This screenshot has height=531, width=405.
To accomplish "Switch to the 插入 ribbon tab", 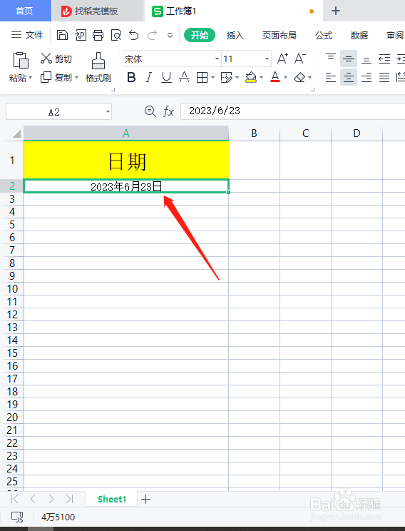I will tap(235, 35).
